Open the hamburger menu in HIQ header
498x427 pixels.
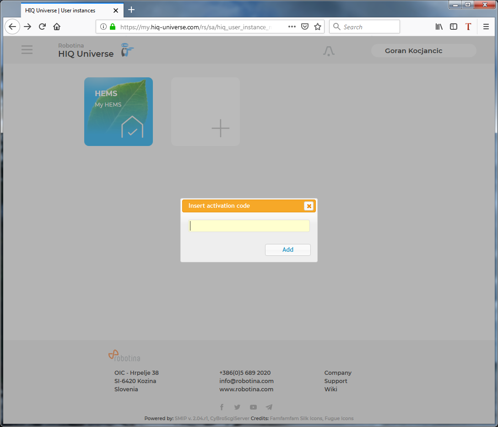(27, 50)
